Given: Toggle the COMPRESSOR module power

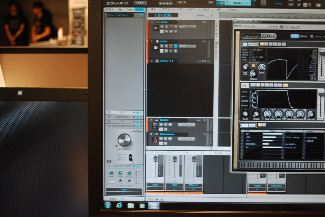Looking at the screenshot, I should (138, 117).
